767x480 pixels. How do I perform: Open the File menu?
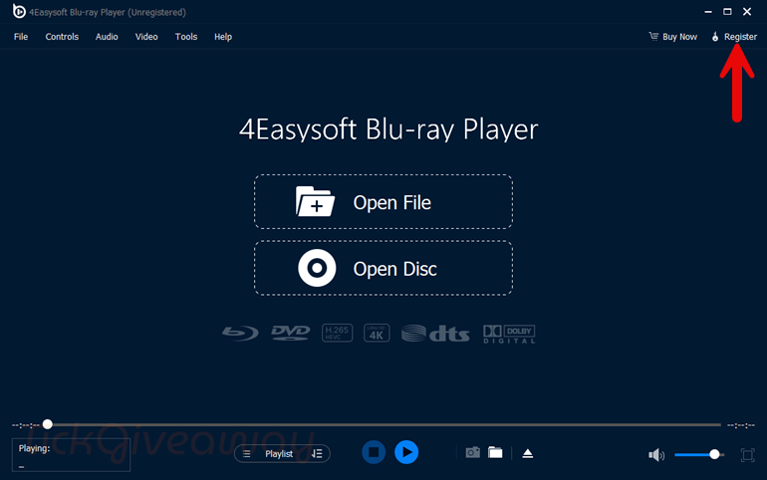(x=21, y=37)
